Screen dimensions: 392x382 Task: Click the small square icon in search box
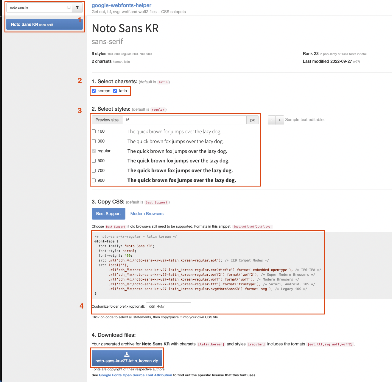click(x=69, y=7)
